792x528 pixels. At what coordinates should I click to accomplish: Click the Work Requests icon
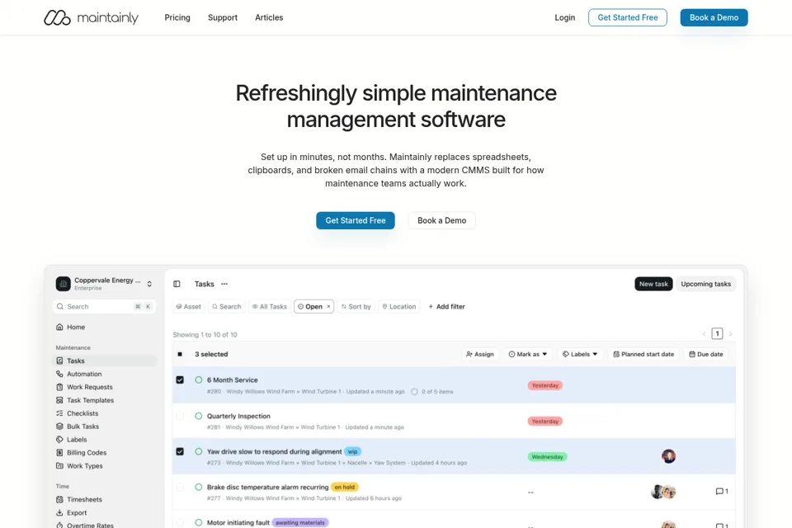(59, 387)
